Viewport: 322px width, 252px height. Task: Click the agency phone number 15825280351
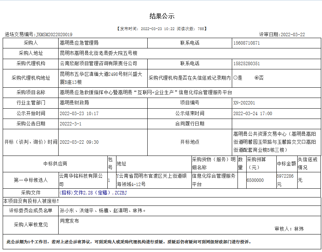[246, 64]
